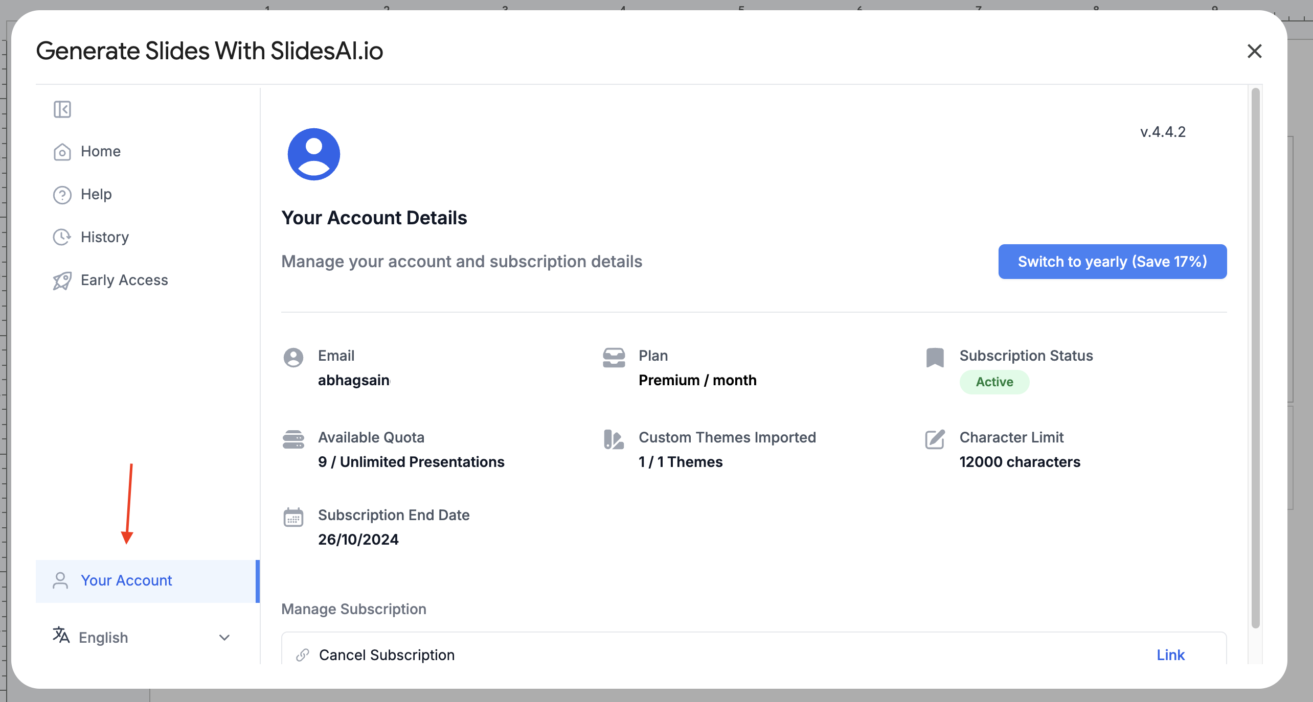This screenshot has height=702, width=1313.
Task: Click the Available Quota stack icon
Action: pos(293,439)
